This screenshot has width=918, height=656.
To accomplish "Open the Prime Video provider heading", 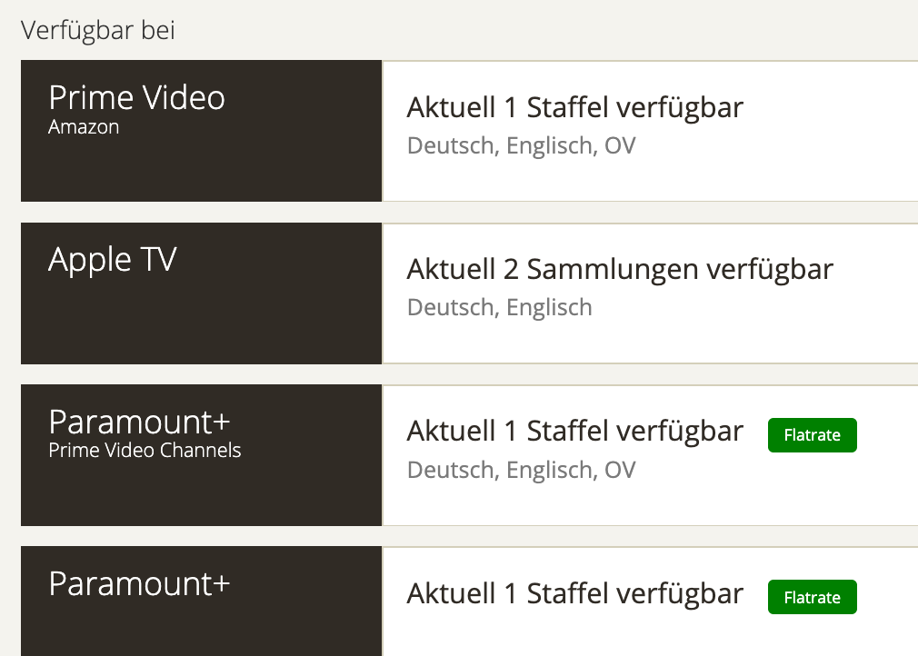I will (136, 97).
